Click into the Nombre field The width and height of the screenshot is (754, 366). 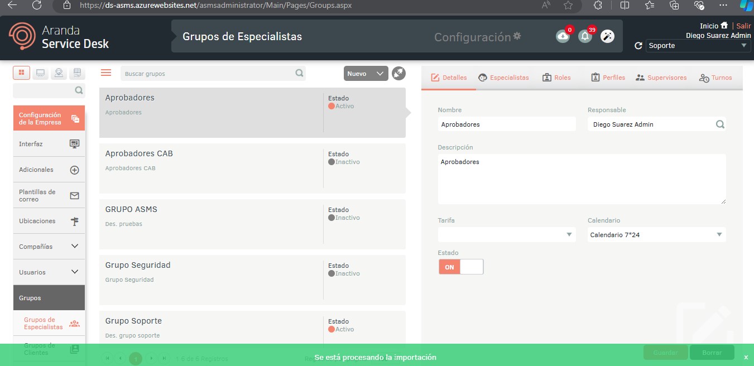(507, 124)
